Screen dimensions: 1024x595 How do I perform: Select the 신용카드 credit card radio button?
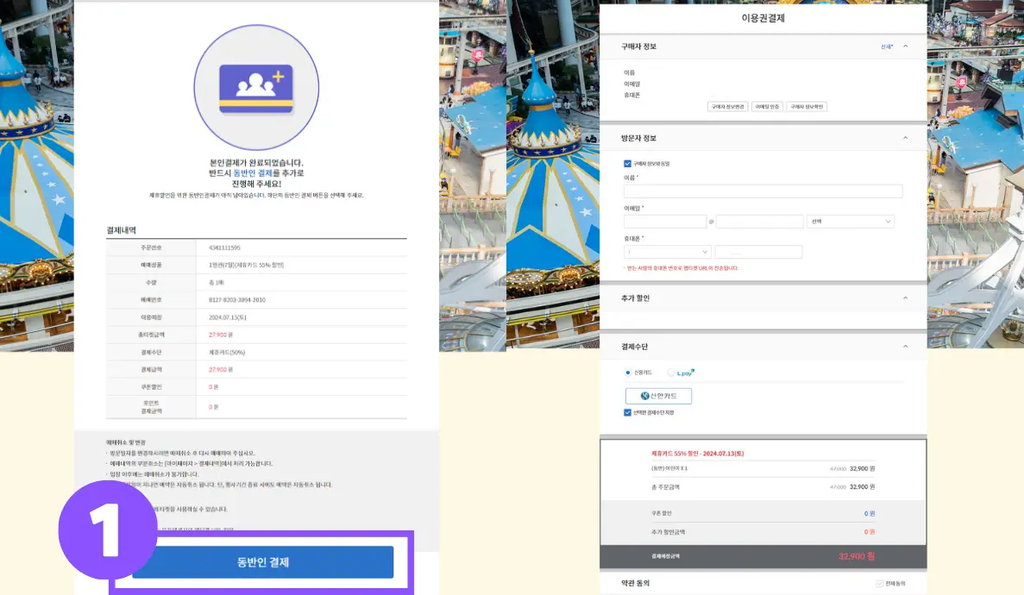(629, 372)
